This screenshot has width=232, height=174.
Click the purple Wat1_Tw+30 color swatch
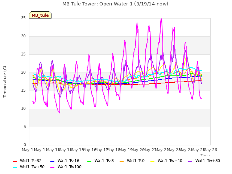pyautogui.click(x=190, y=161)
